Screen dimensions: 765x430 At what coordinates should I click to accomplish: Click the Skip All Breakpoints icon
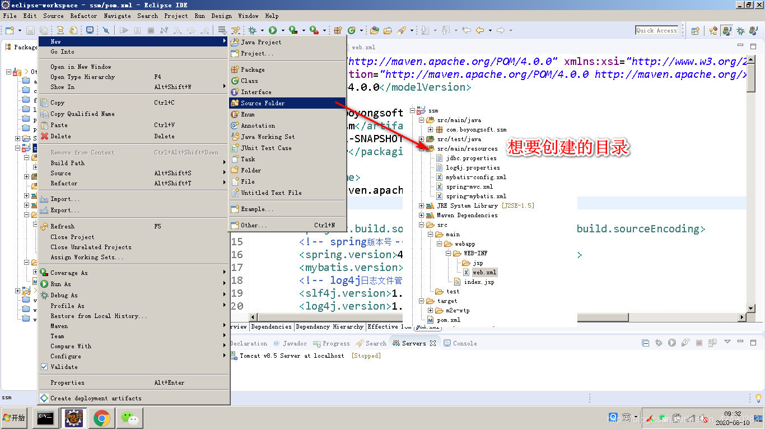point(106,30)
